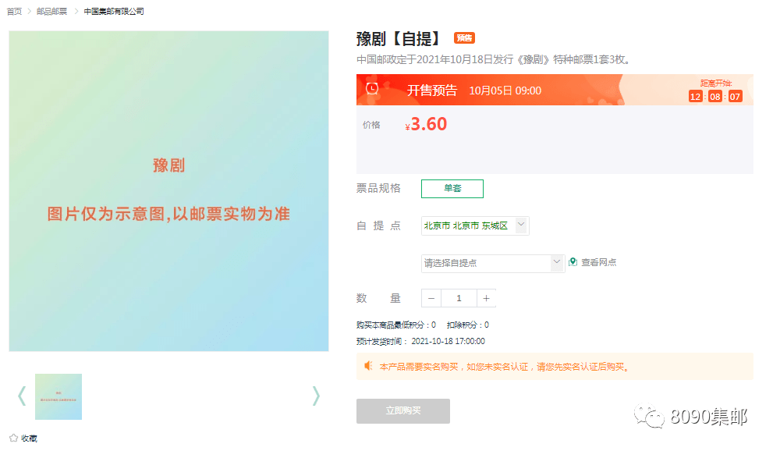This screenshot has height=451, width=773.
Task: Open the 查看网点 text link
Action: click(599, 263)
